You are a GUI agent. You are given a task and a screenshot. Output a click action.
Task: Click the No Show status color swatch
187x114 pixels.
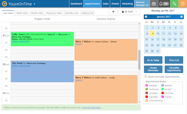[163, 93]
